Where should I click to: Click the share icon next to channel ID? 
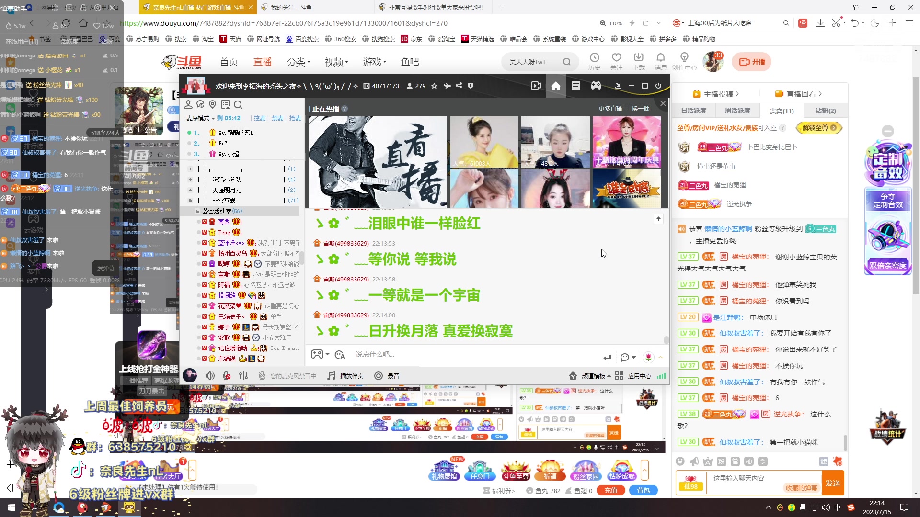(459, 86)
